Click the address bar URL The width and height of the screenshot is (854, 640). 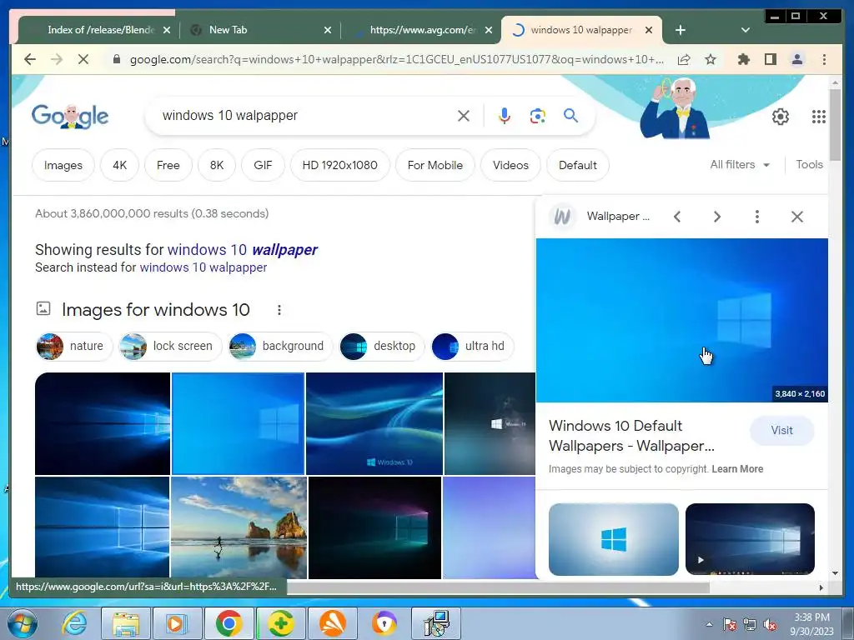coord(396,59)
